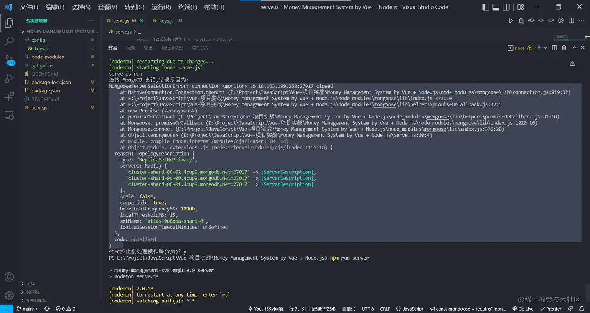Click Prettier formatter status item
The image size is (590, 313).
[x=551, y=309]
